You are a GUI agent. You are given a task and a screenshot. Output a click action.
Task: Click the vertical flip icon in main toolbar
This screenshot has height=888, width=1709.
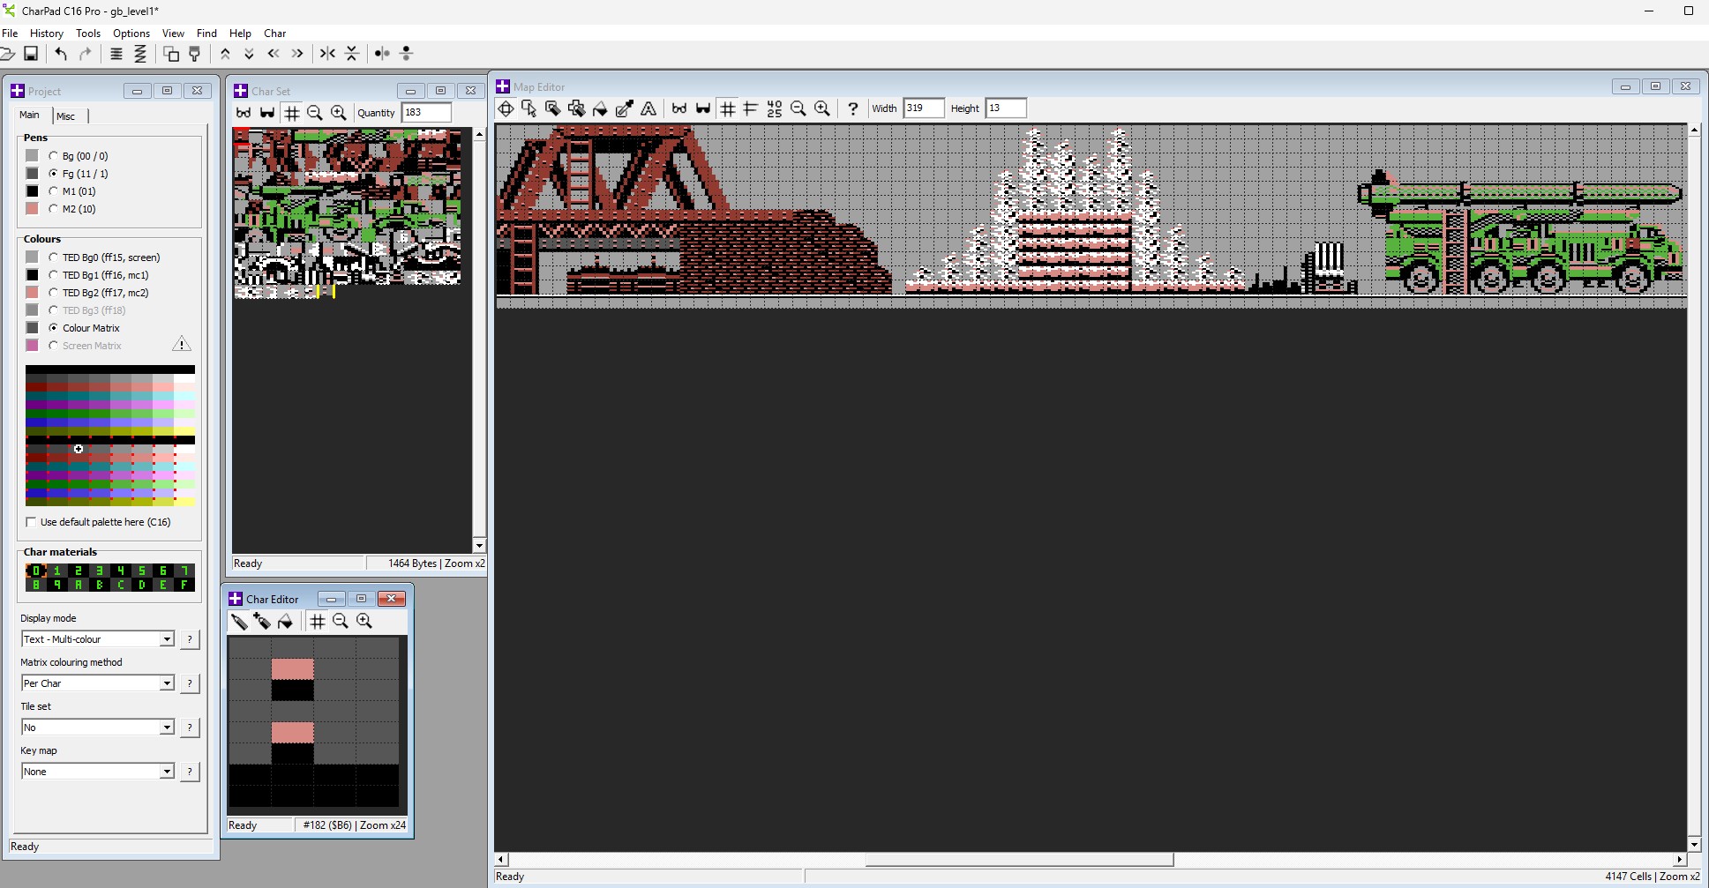pos(352,54)
